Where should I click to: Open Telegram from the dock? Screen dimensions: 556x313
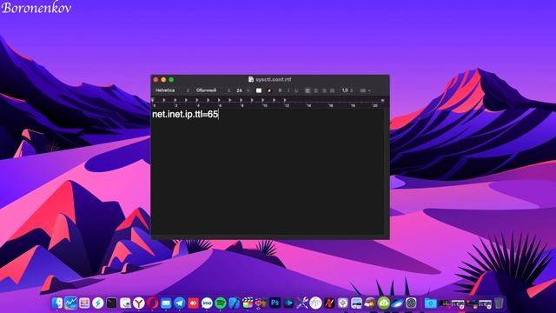click(180, 303)
